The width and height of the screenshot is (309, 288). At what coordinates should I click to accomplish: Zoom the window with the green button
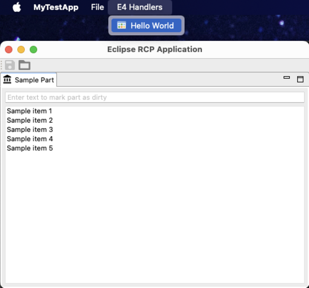click(33, 50)
